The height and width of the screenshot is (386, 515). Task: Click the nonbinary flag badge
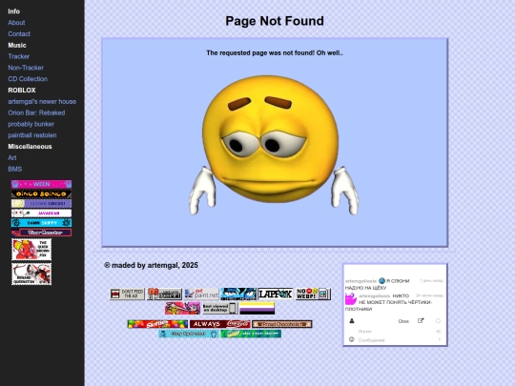tap(257, 308)
